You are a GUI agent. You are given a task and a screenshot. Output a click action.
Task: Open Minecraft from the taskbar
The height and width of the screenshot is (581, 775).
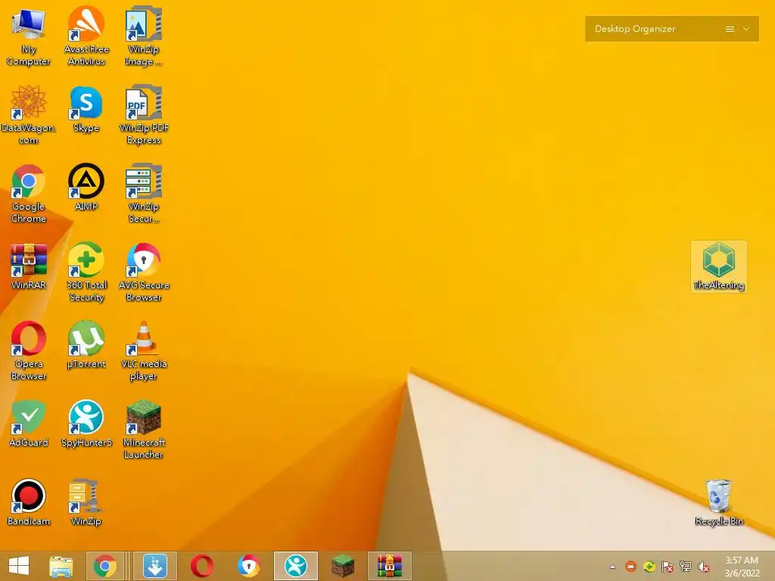pyautogui.click(x=343, y=566)
